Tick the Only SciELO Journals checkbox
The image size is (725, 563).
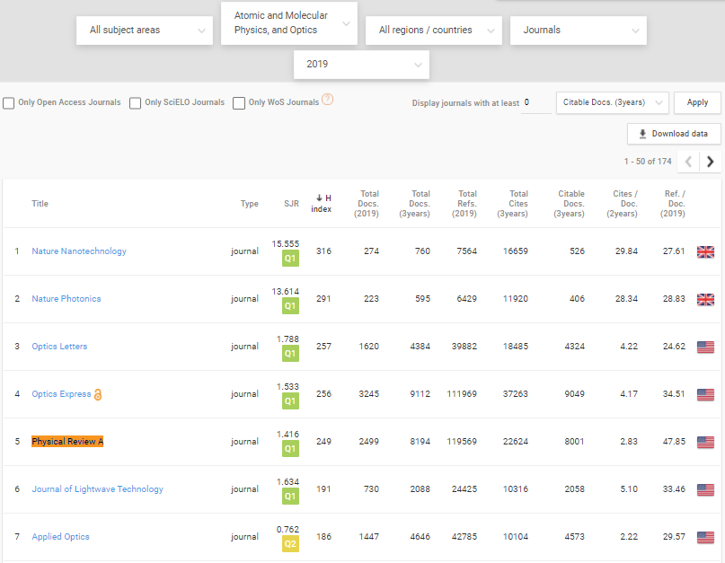[135, 102]
